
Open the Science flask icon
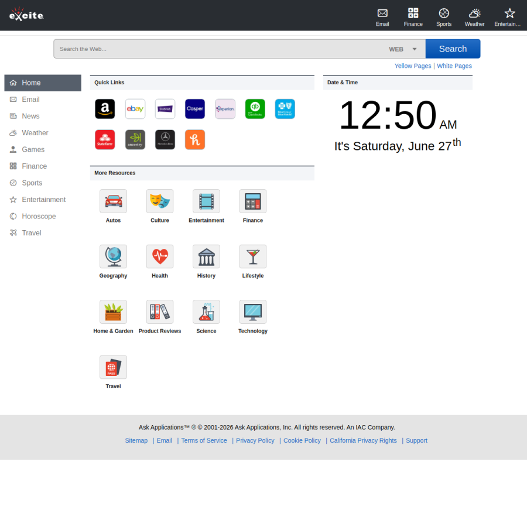[206, 312]
